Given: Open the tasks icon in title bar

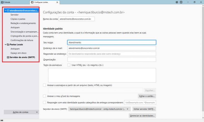Looking at the screenshot, I should (x=181, y=2).
